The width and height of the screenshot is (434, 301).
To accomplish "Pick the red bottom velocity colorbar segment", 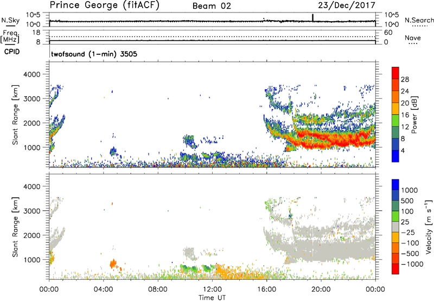I will 395,269.
